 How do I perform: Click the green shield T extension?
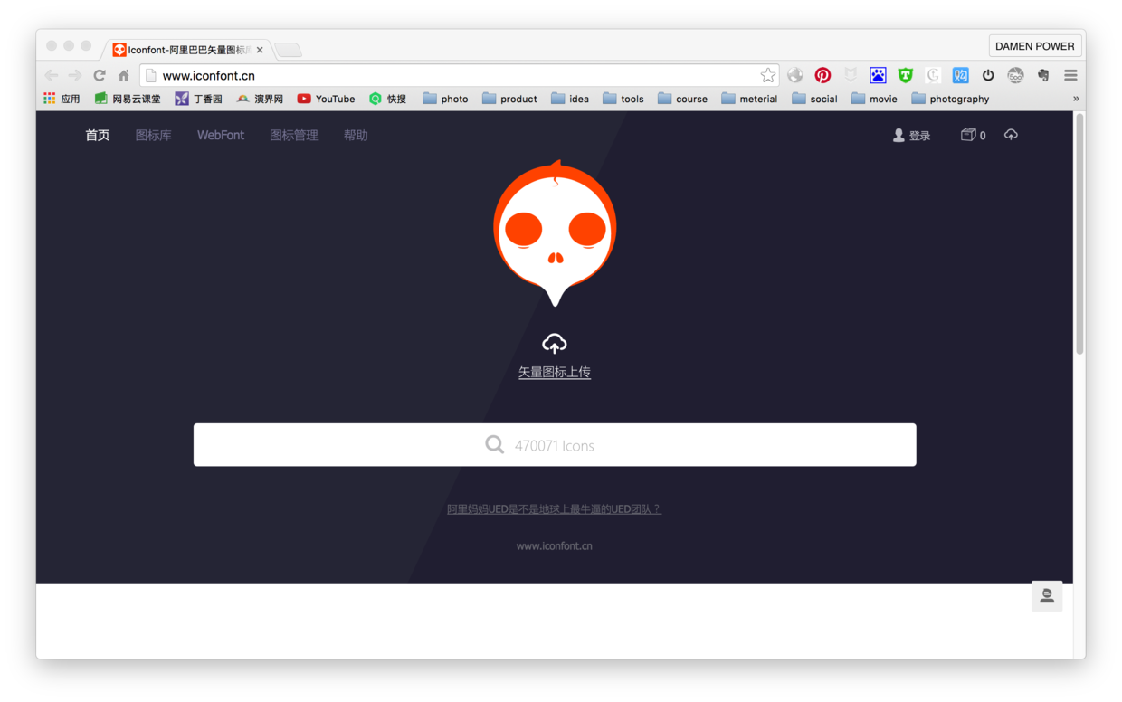905,75
